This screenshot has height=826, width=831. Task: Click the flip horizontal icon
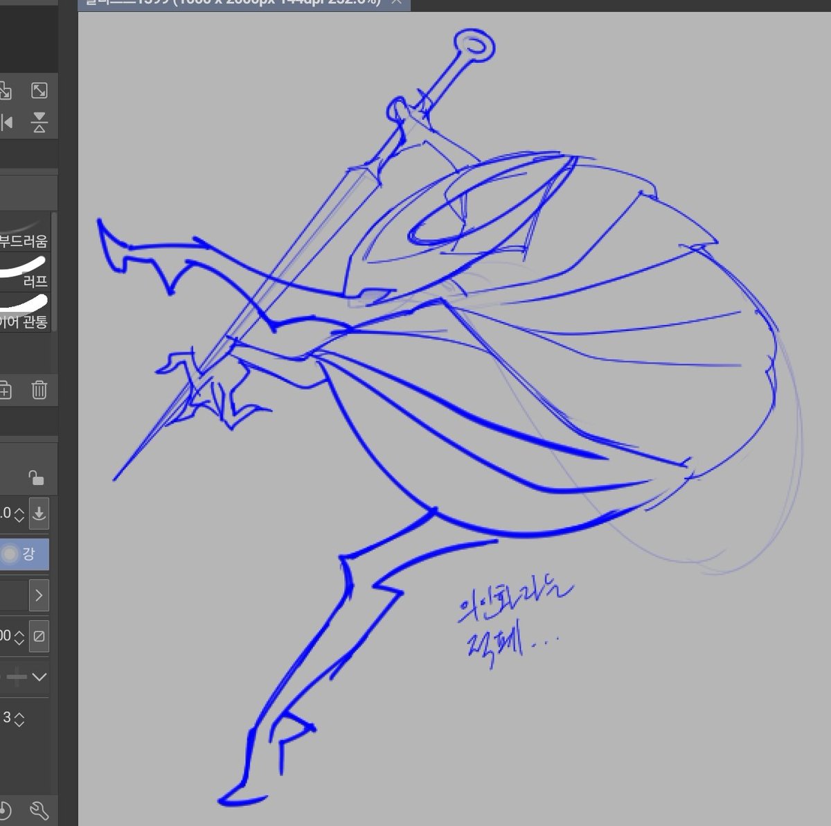pos(7,123)
